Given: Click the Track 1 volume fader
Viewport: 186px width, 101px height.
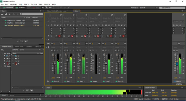Looking at the screenshot, I should click(x=54, y=63).
